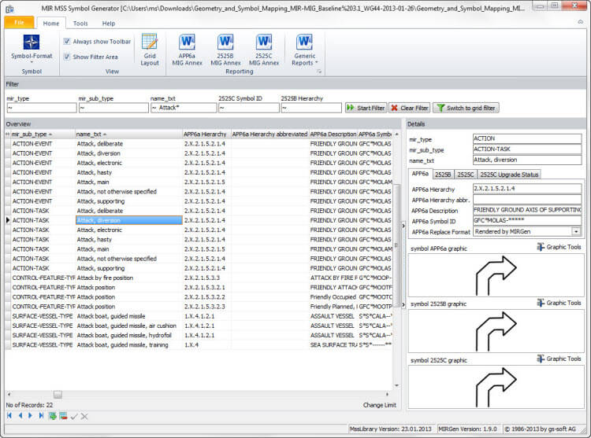
Task: Open Graphic Tools for 2525C symbol
Action: pos(559,359)
